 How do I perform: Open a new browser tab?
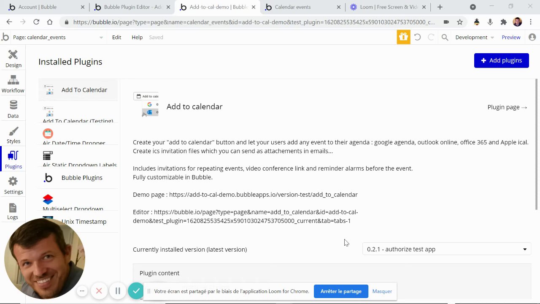[440, 7]
